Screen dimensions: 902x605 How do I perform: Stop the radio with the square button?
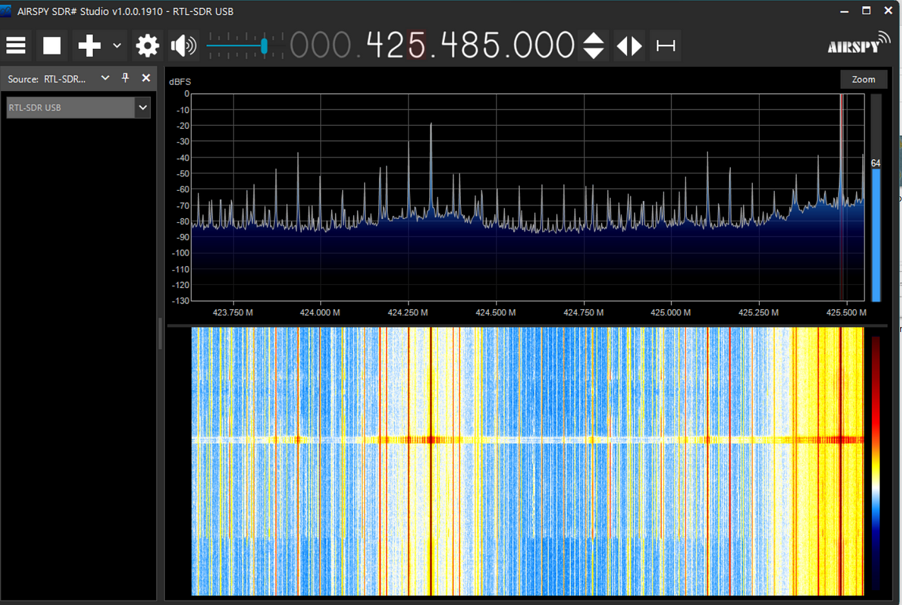pos(52,46)
